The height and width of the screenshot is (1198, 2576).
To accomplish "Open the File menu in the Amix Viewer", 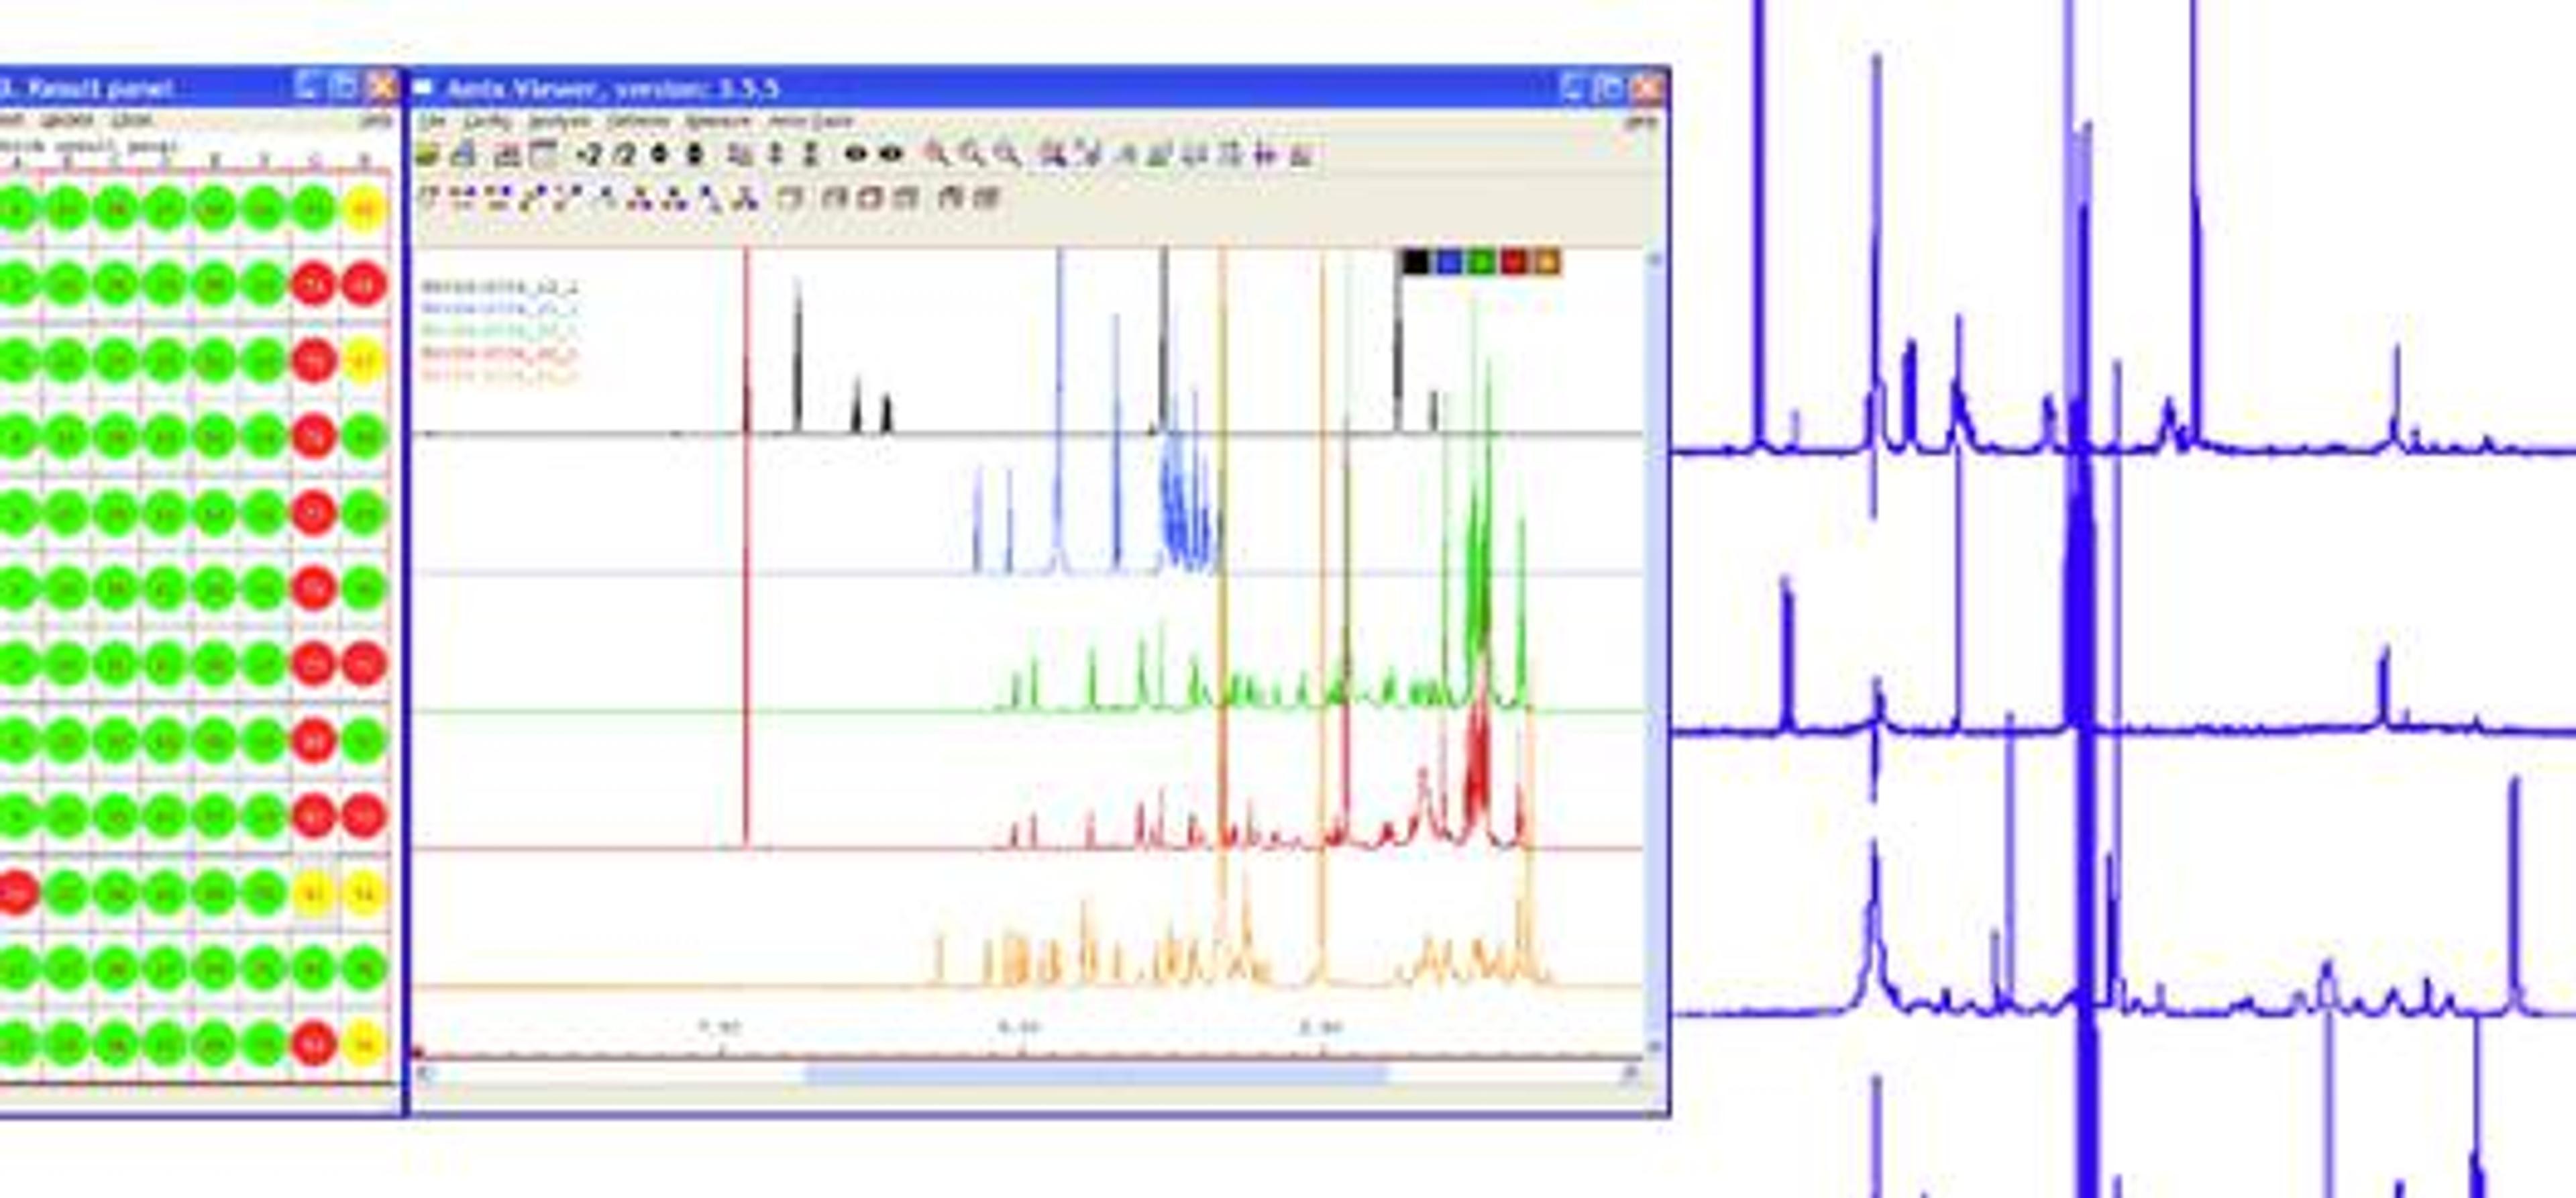I will pyautogui.click(x=431, y=121).
